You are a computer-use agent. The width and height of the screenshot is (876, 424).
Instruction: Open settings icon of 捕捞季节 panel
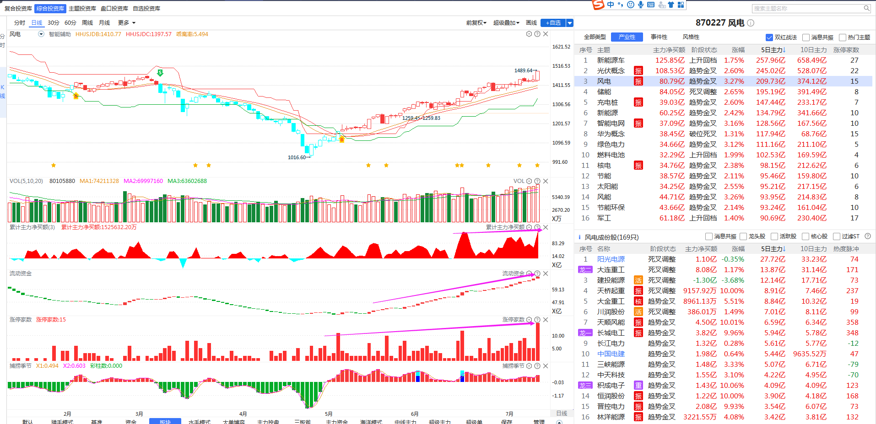click(x=529, y=366)
